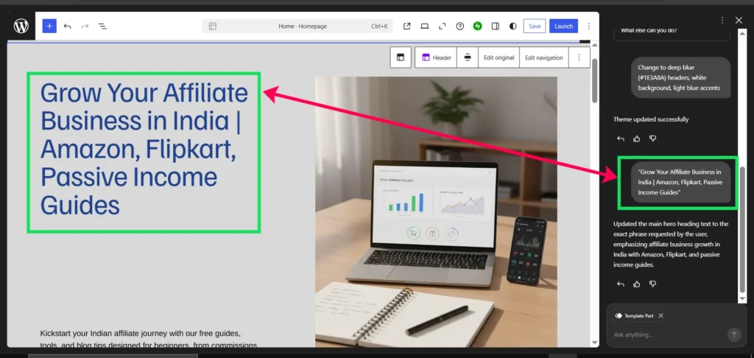Open the desktop device preview icon

425,26
